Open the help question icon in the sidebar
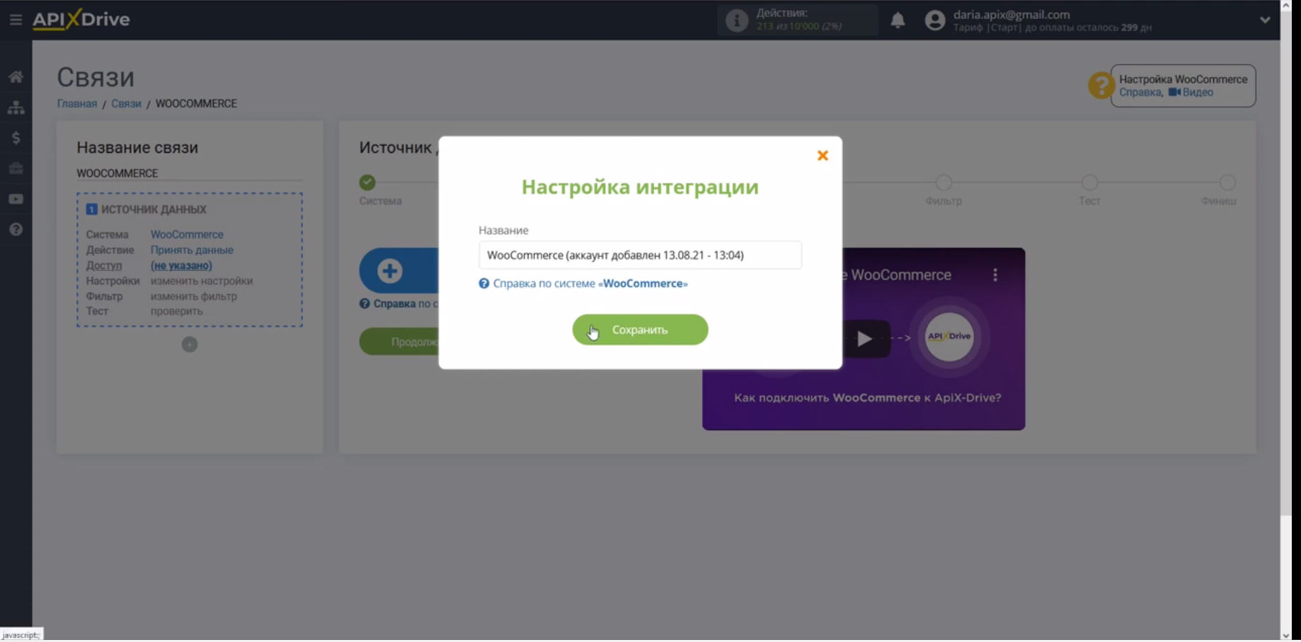 16,230
